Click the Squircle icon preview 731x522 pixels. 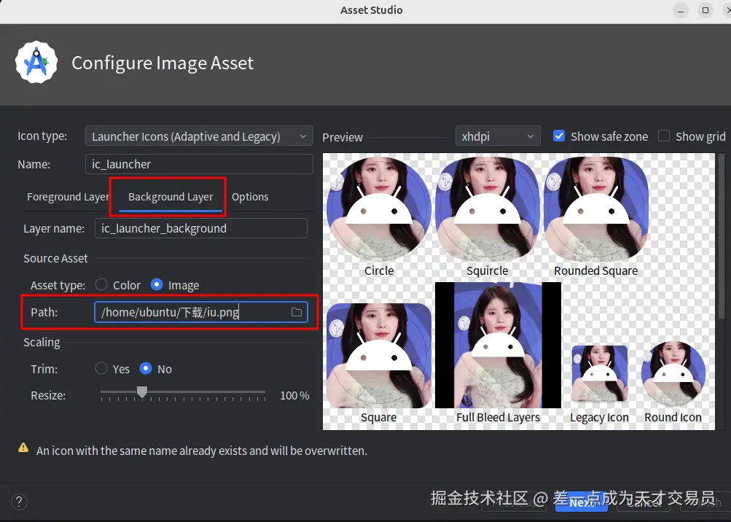point(488,209)
